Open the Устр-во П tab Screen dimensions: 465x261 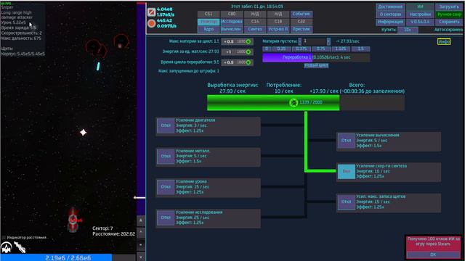point(278,29)
